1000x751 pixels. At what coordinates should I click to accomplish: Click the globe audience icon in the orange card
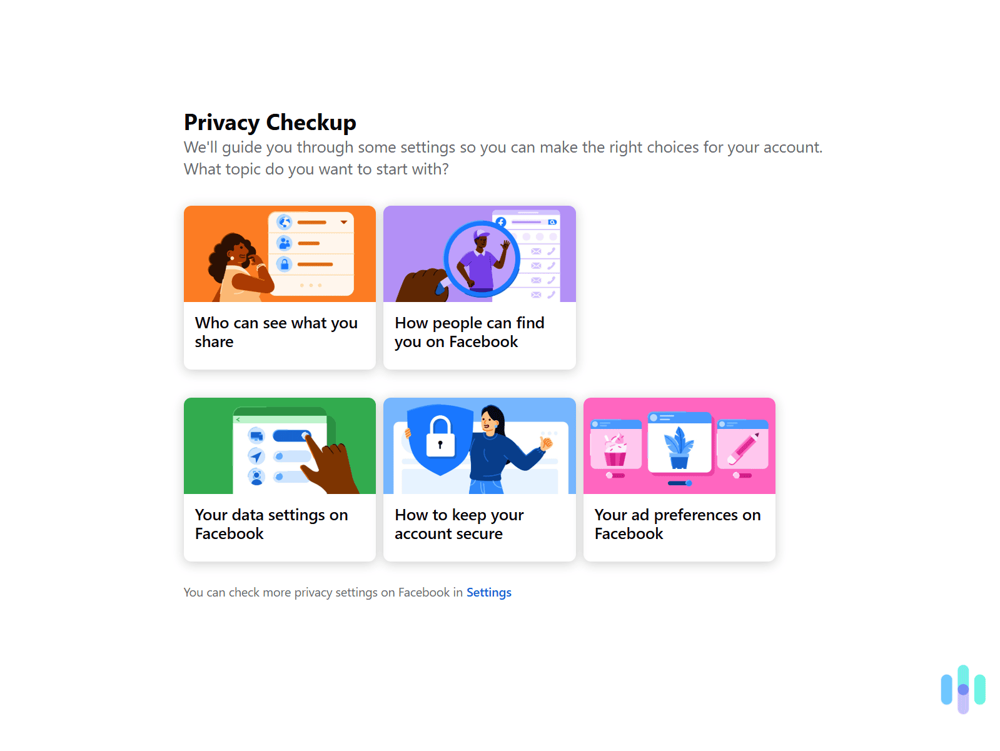[284, 222]
